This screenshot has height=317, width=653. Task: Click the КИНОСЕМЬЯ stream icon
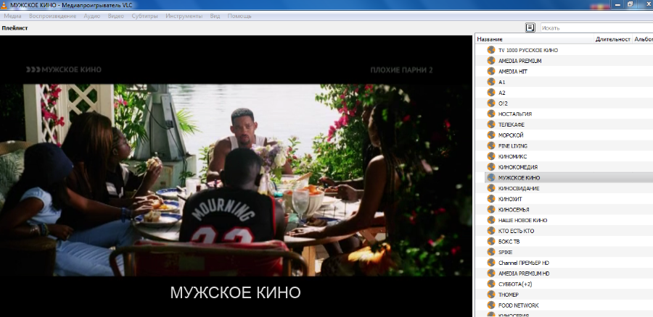point(491,209)
